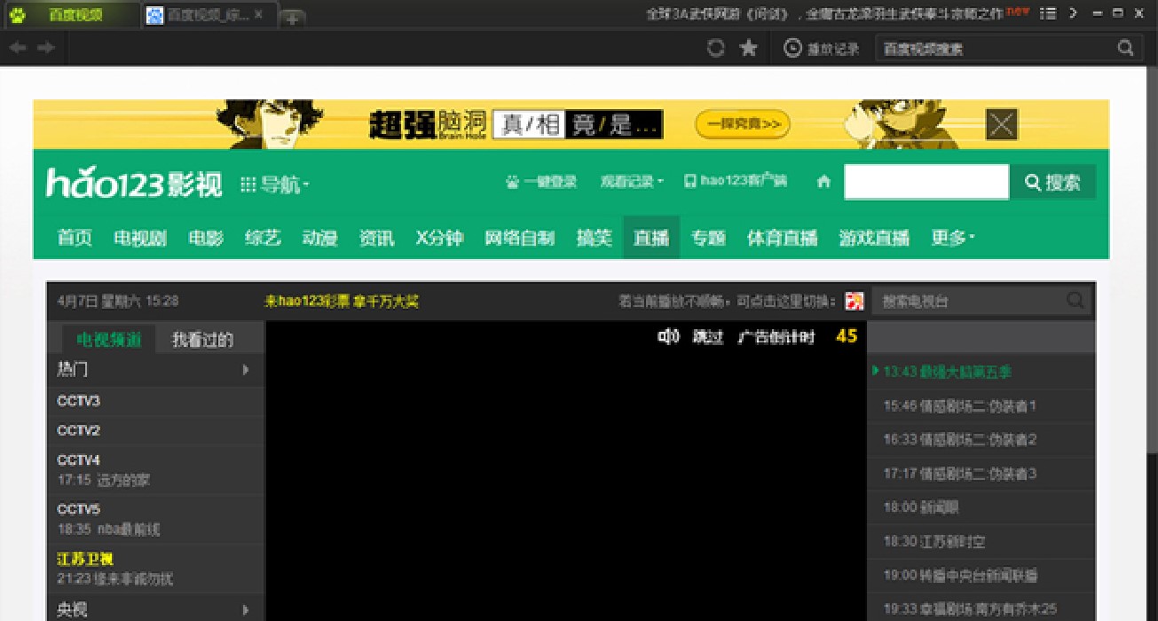This screenshot has width=1158, height=621.
Task: Click the green 搜索 button
Action: (1052, 183)
